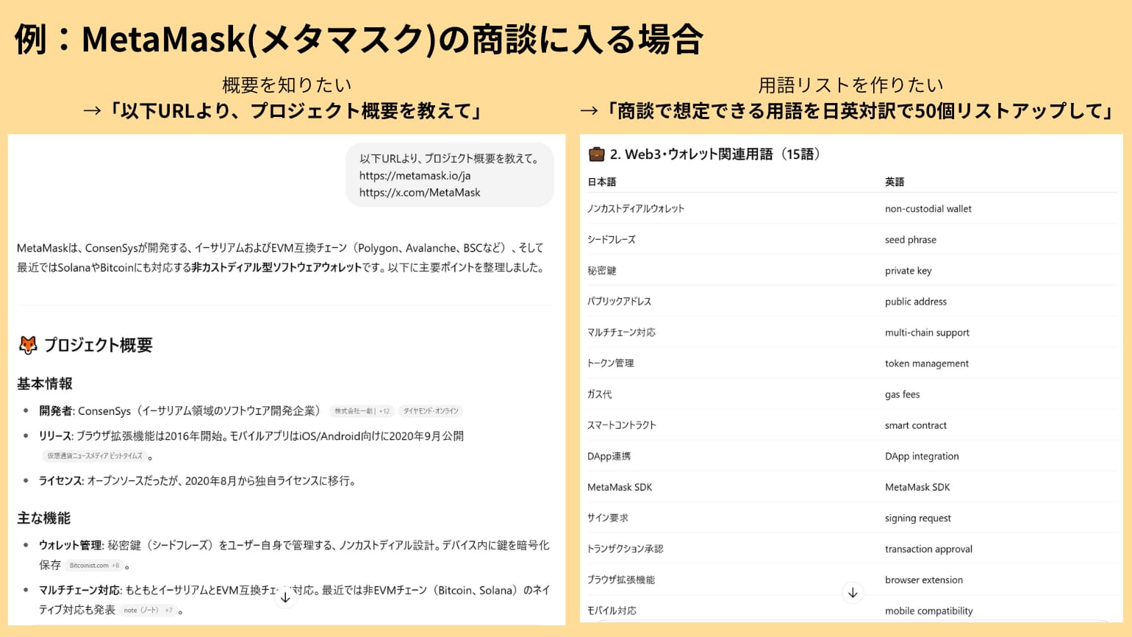The width and height of the screenshot is (1132, 637).
Task: Click the DApp連携 table cell
Action: pyautogui.click(x=609, y=456)
